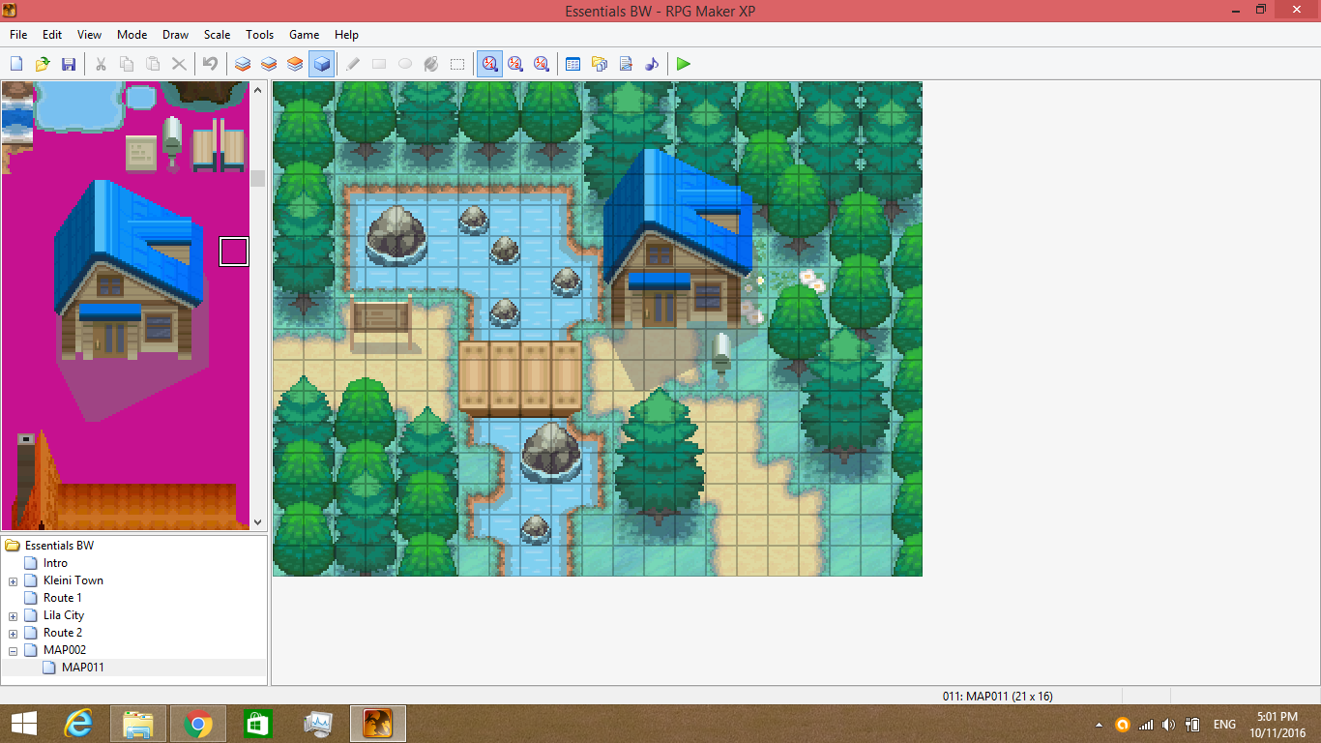Image resolution: width=1321 pixels, height=743 pixels.
Task: Open the Sound Test music note icon
Action: pos(652,64)
